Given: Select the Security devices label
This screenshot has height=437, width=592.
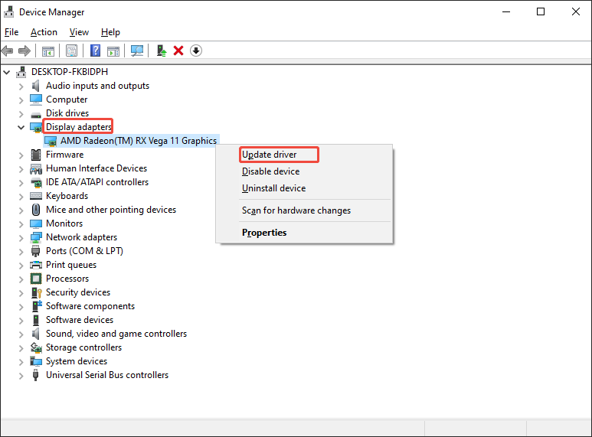Looking at the screenshot, I should tap(78, 292).
